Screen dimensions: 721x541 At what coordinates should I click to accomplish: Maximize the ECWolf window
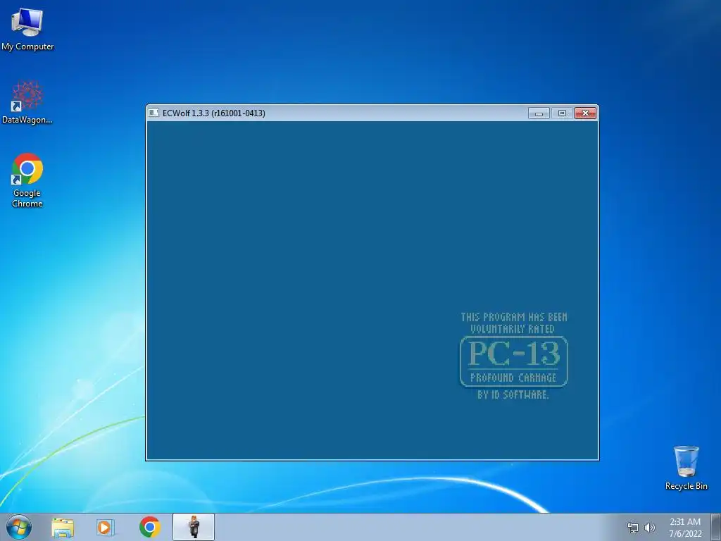point(562,113)
